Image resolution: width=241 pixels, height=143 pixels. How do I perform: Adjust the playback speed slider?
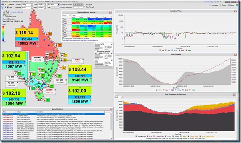tap(78, 7)
